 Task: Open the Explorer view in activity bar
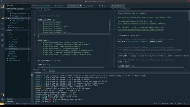click(x=3, y=7)
